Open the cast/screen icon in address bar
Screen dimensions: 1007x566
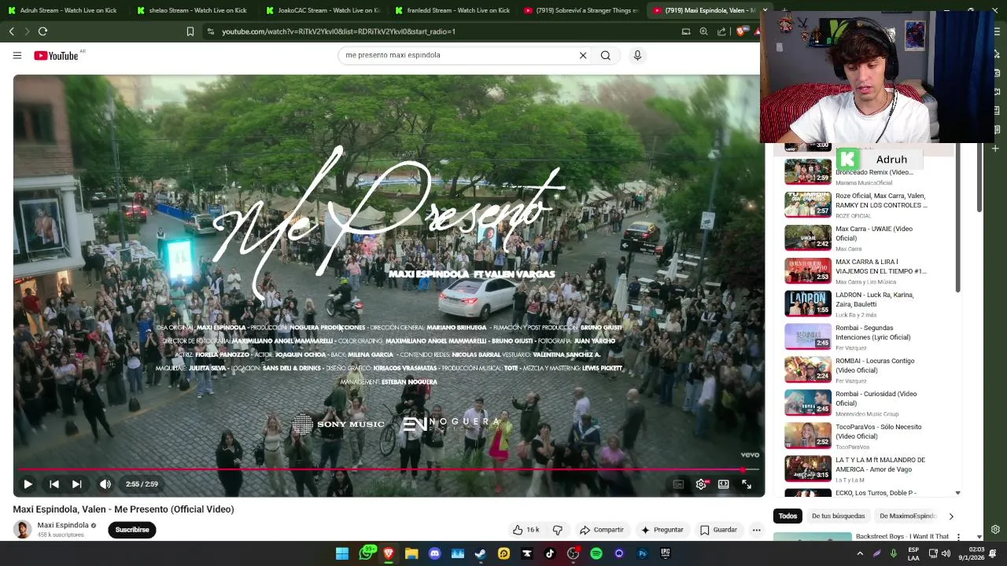(686, 31)
